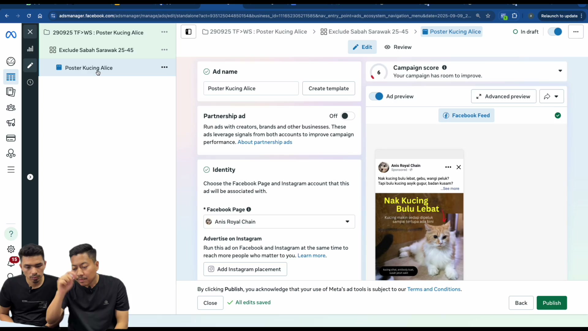Image resolution: width=588 pixels, height=331 pixels.
Task: Open performance chart icon in editor rail
Action: tap(30, 49)
